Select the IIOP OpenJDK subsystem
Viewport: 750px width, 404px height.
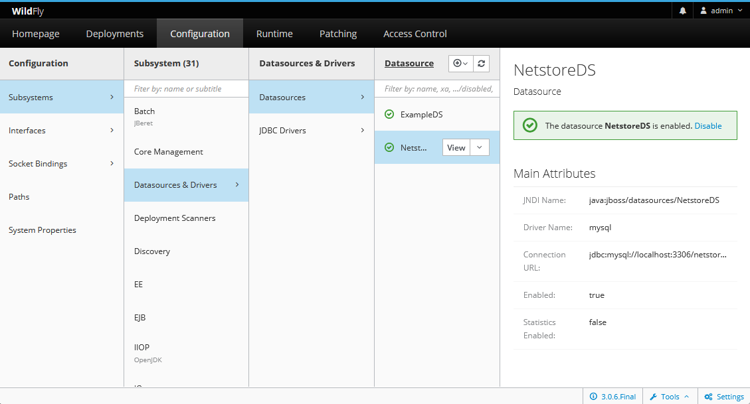click(x=186, y=353)
